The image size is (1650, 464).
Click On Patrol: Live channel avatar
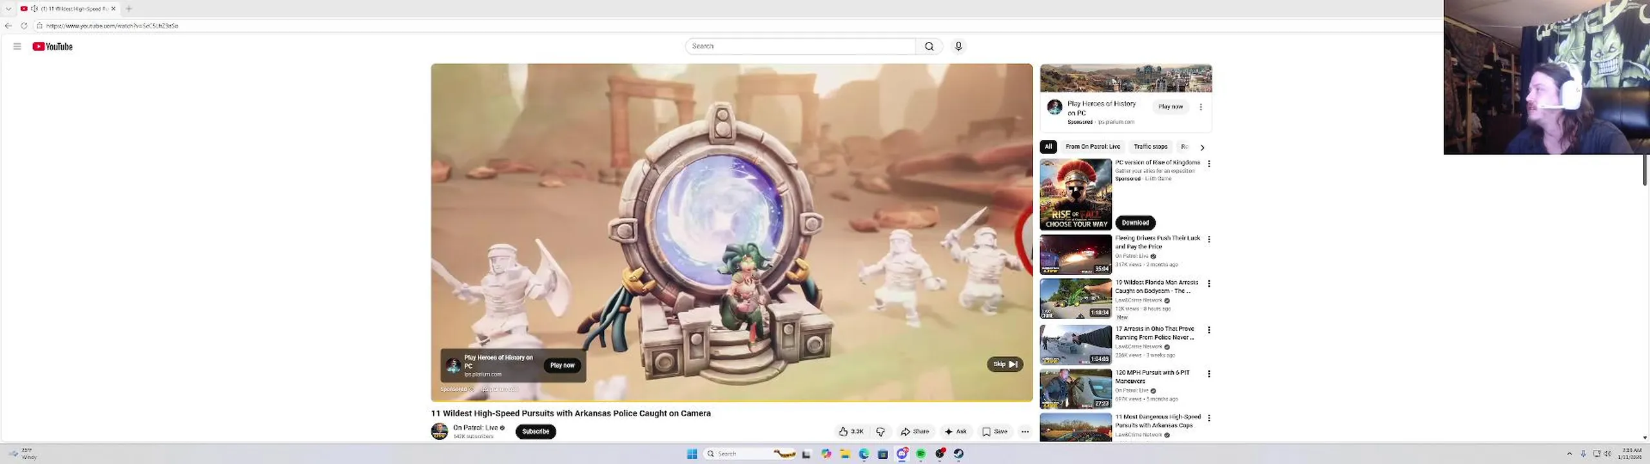click(x=440, y=431)
